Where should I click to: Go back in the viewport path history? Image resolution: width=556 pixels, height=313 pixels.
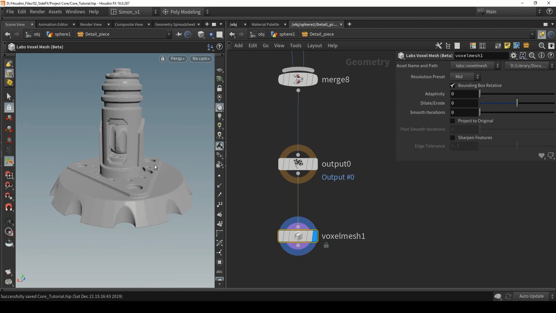point(8,34)
